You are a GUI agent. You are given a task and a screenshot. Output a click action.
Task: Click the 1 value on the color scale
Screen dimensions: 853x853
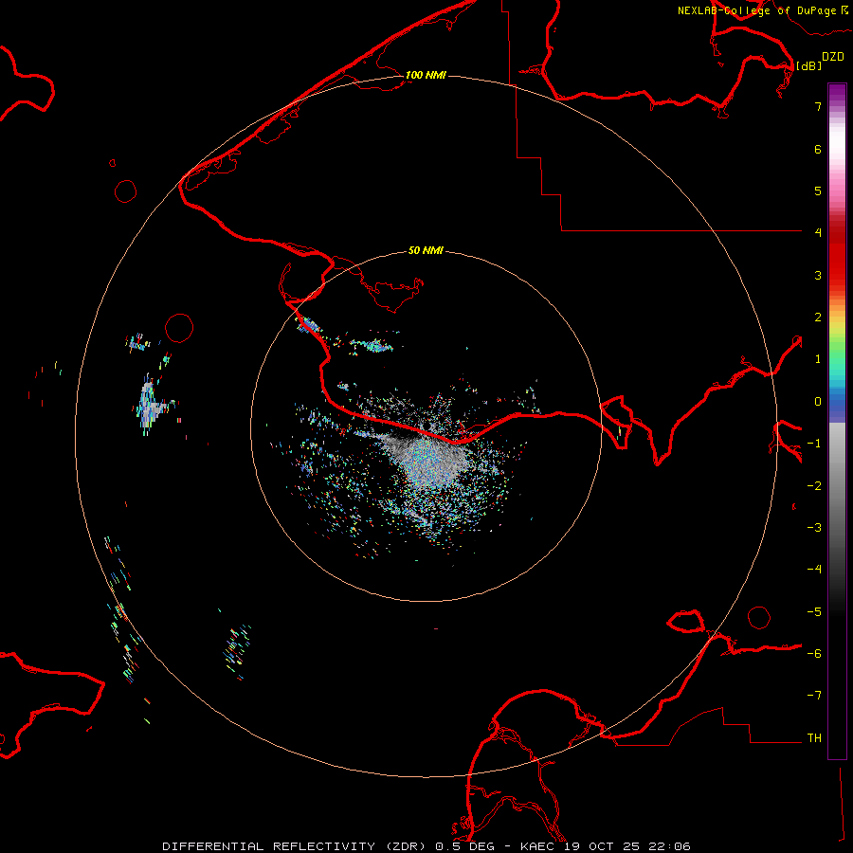coord(818,359)
